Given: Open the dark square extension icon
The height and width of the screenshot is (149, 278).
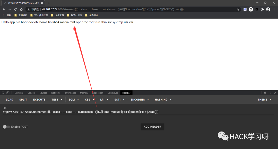Looking at the screenshot, I should (x=257, y=9).
